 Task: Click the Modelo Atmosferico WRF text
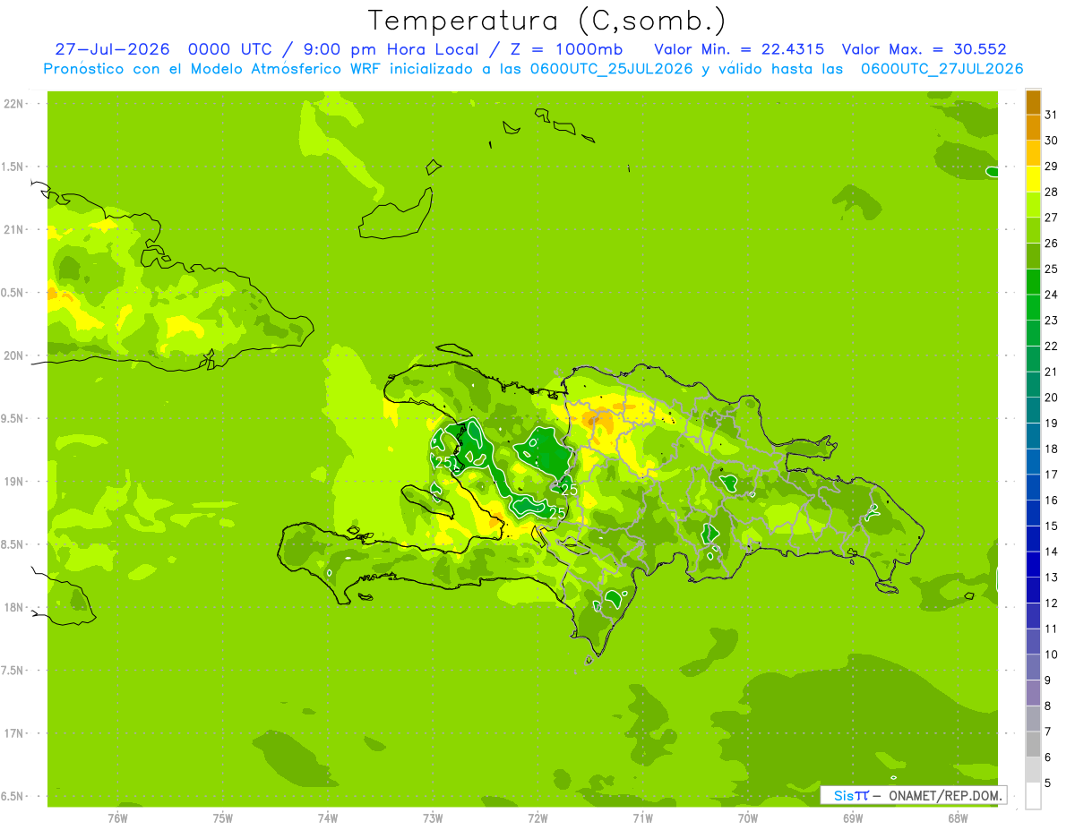point(283,69)
